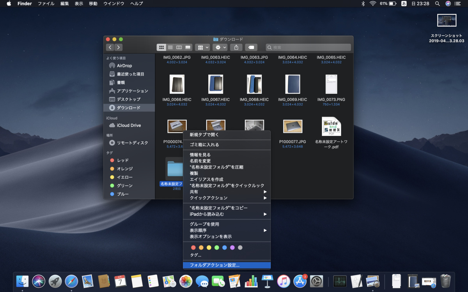
Task: Click フォルダアクション設定... menu entry
Action: click(227, 265)
